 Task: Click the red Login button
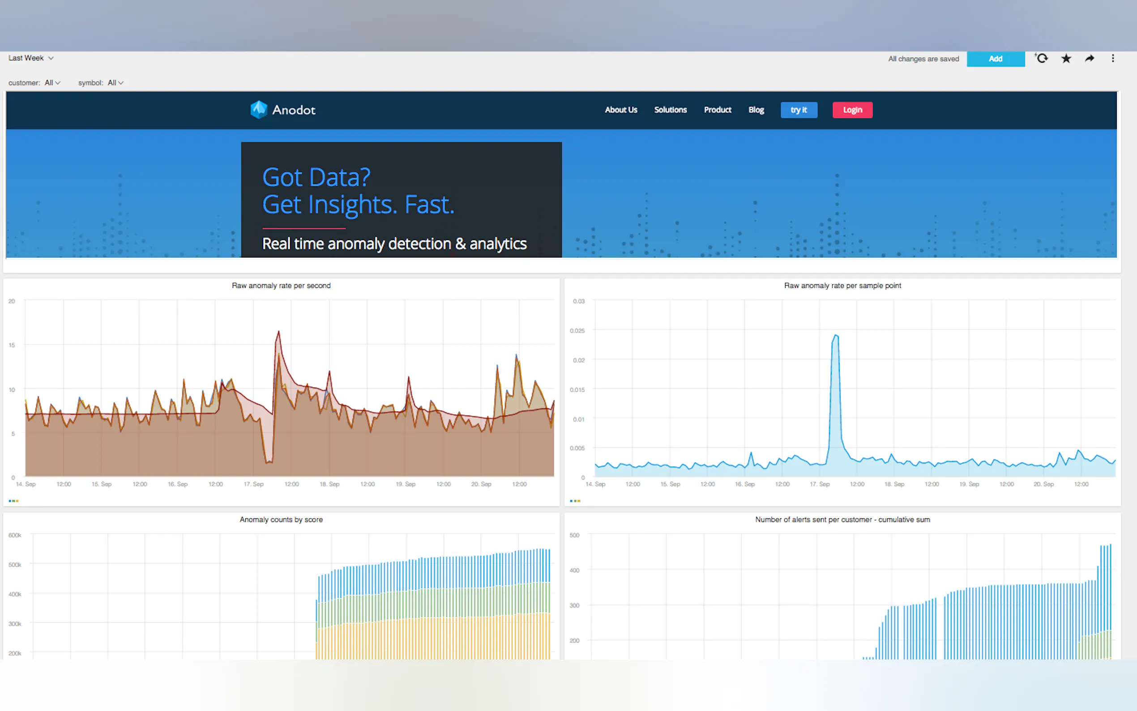tap(852, 110)
